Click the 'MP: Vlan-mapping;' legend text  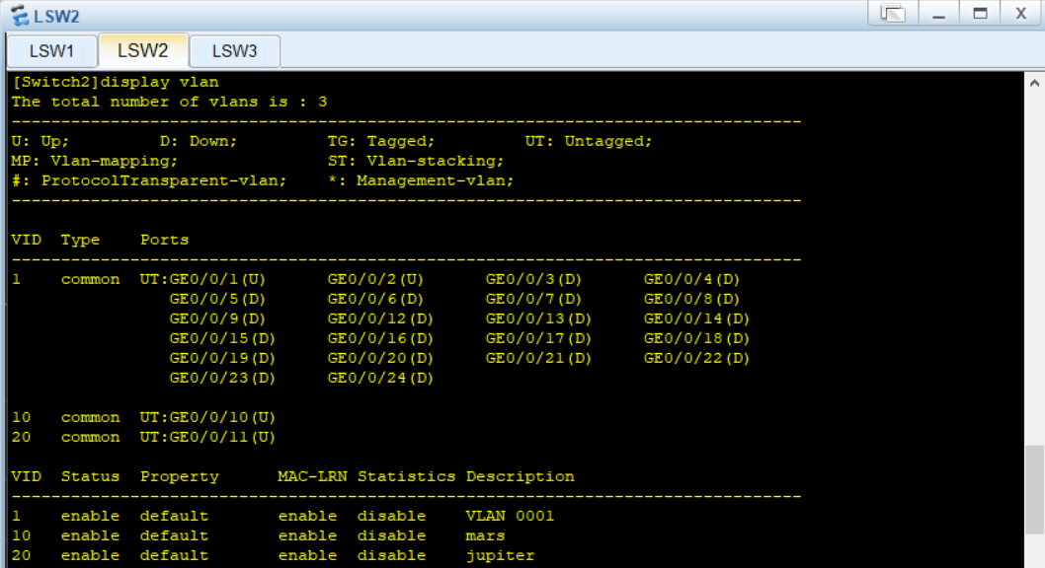pos(95,161)
